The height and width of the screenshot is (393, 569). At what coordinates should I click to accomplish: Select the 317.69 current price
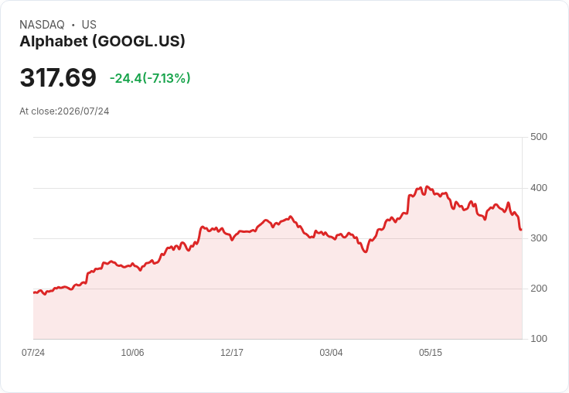(58, 77)
